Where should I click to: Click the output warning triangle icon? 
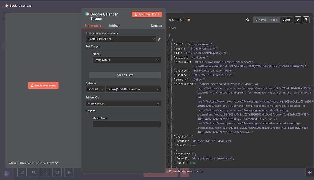coord(189,20)
